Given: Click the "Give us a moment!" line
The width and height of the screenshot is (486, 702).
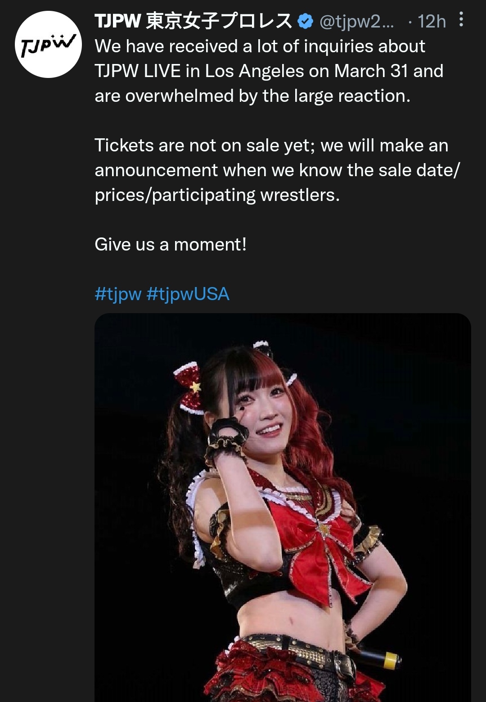Looking at the screenshot, I should [171, 244].
